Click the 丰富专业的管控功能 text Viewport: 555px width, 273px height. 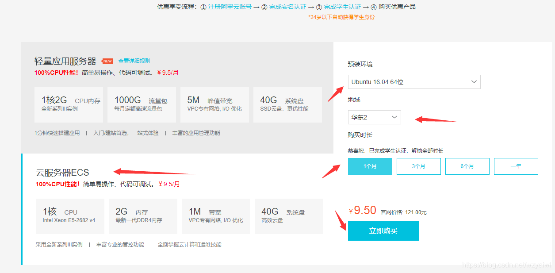pos(120,244)
